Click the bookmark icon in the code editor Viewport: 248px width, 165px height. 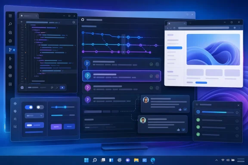click(x=74, y=22)
